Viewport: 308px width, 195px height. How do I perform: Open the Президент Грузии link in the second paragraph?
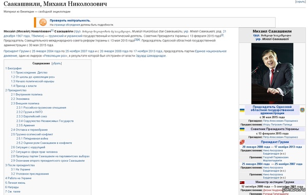[x=16, y=51]
